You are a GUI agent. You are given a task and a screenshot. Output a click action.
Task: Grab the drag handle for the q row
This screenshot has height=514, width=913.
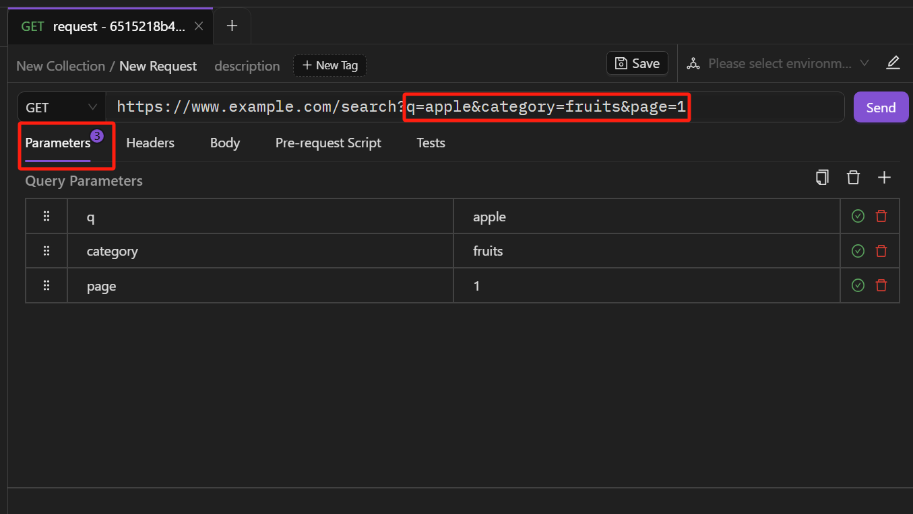[46, 216]
